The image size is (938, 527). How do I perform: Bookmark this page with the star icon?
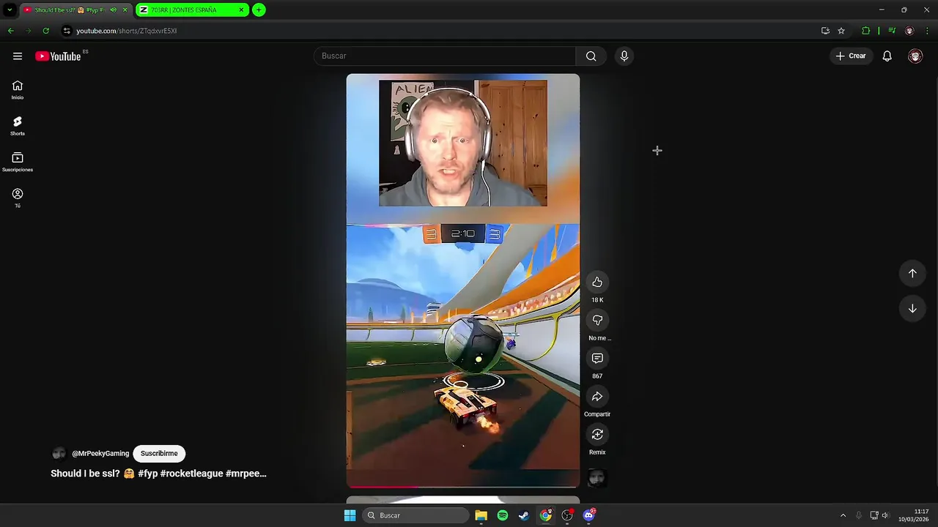(841, 31)
